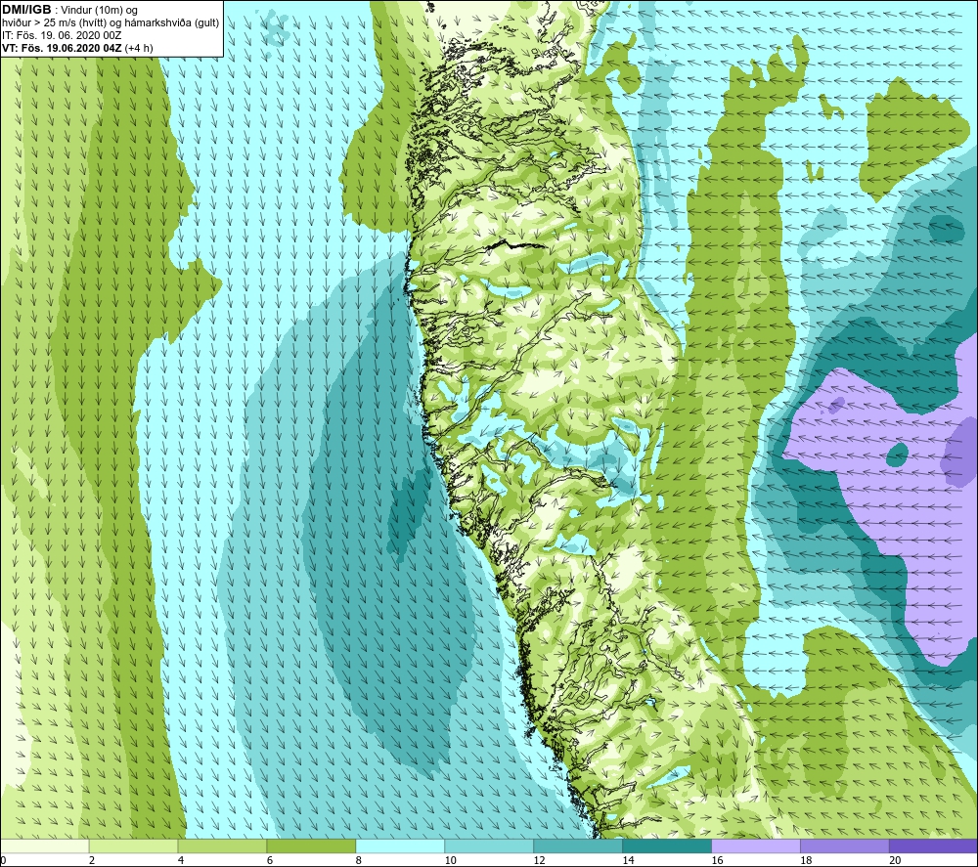The width and height of the screenshot is (978, 867).
Task: Click the '(+4 h)' forecast offset text
Action: pyautogui.click(x=139, y=48)
